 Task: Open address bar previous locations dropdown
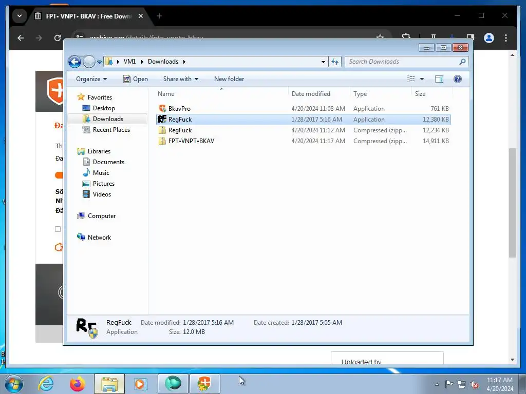coord(323,62)
